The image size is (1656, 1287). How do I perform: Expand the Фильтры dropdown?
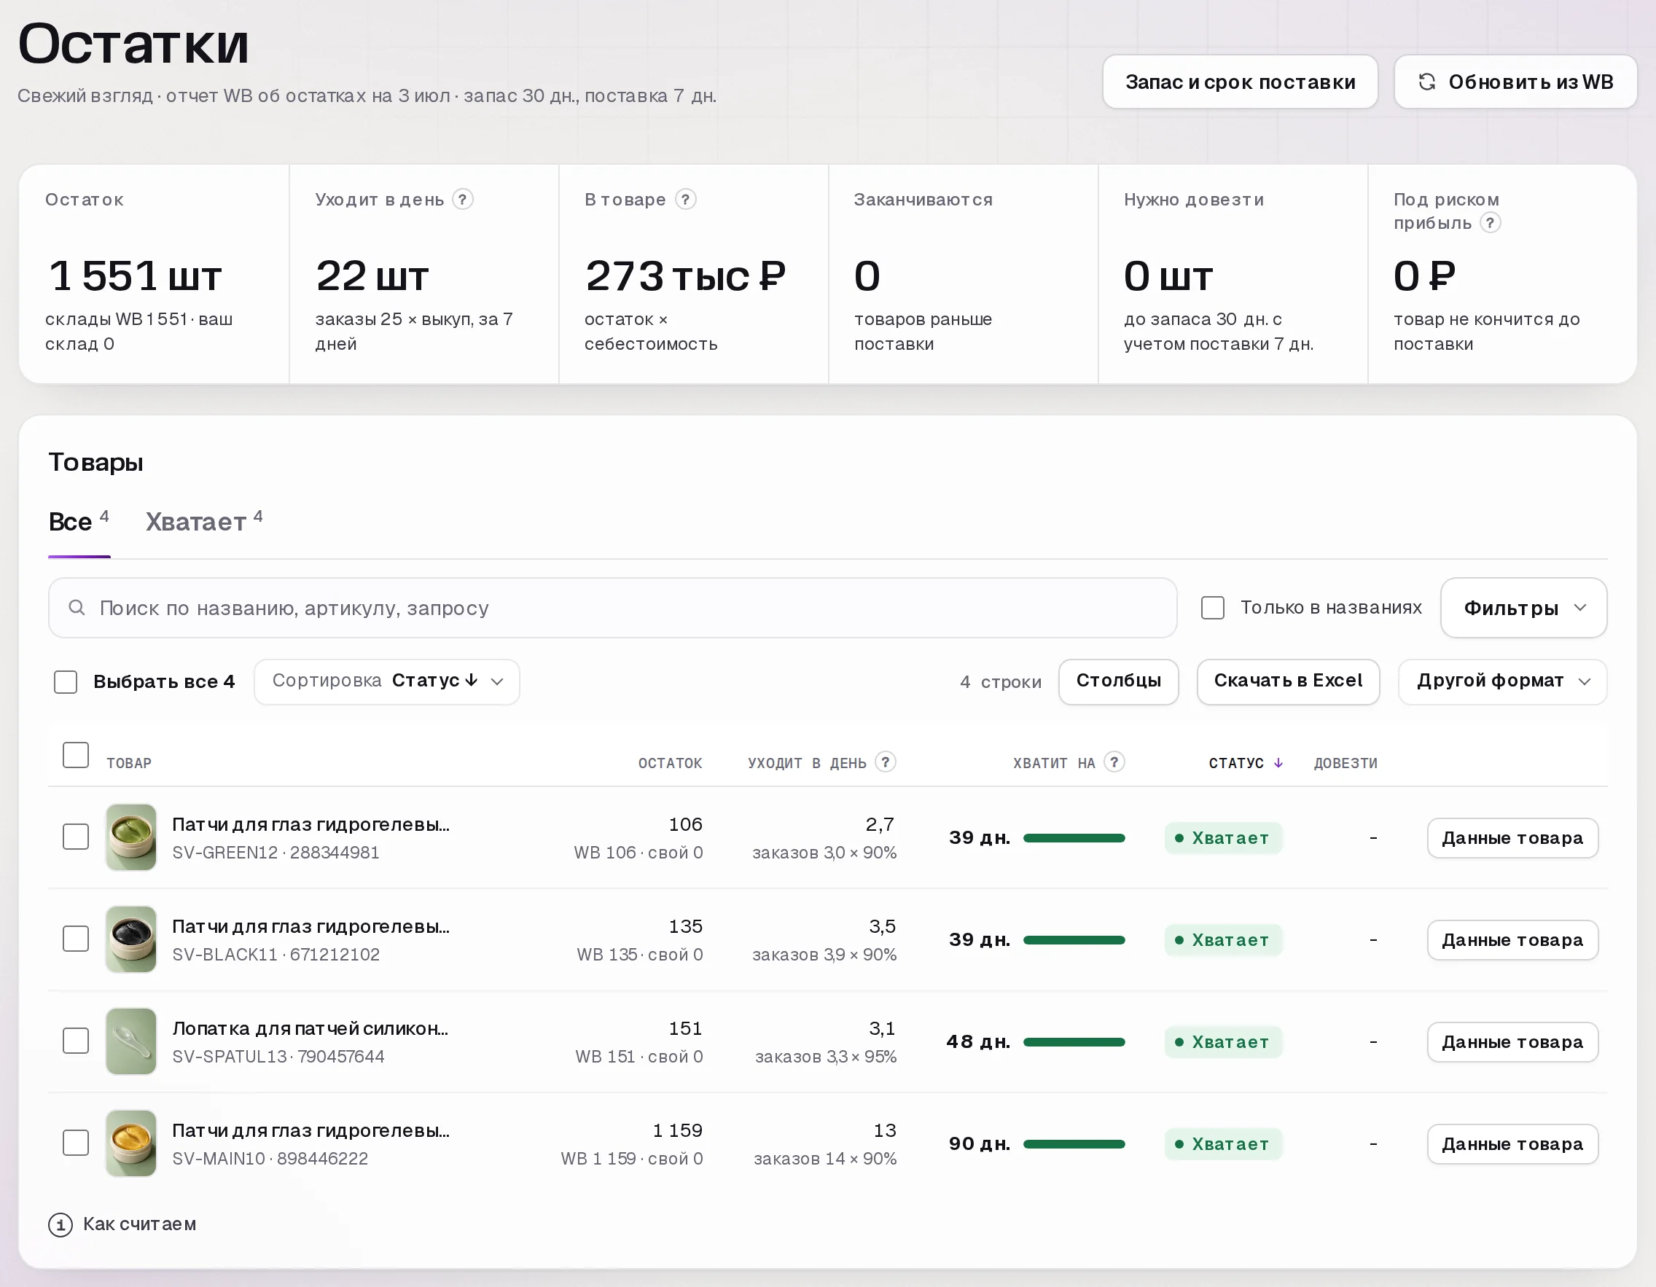pos(1523,608)
